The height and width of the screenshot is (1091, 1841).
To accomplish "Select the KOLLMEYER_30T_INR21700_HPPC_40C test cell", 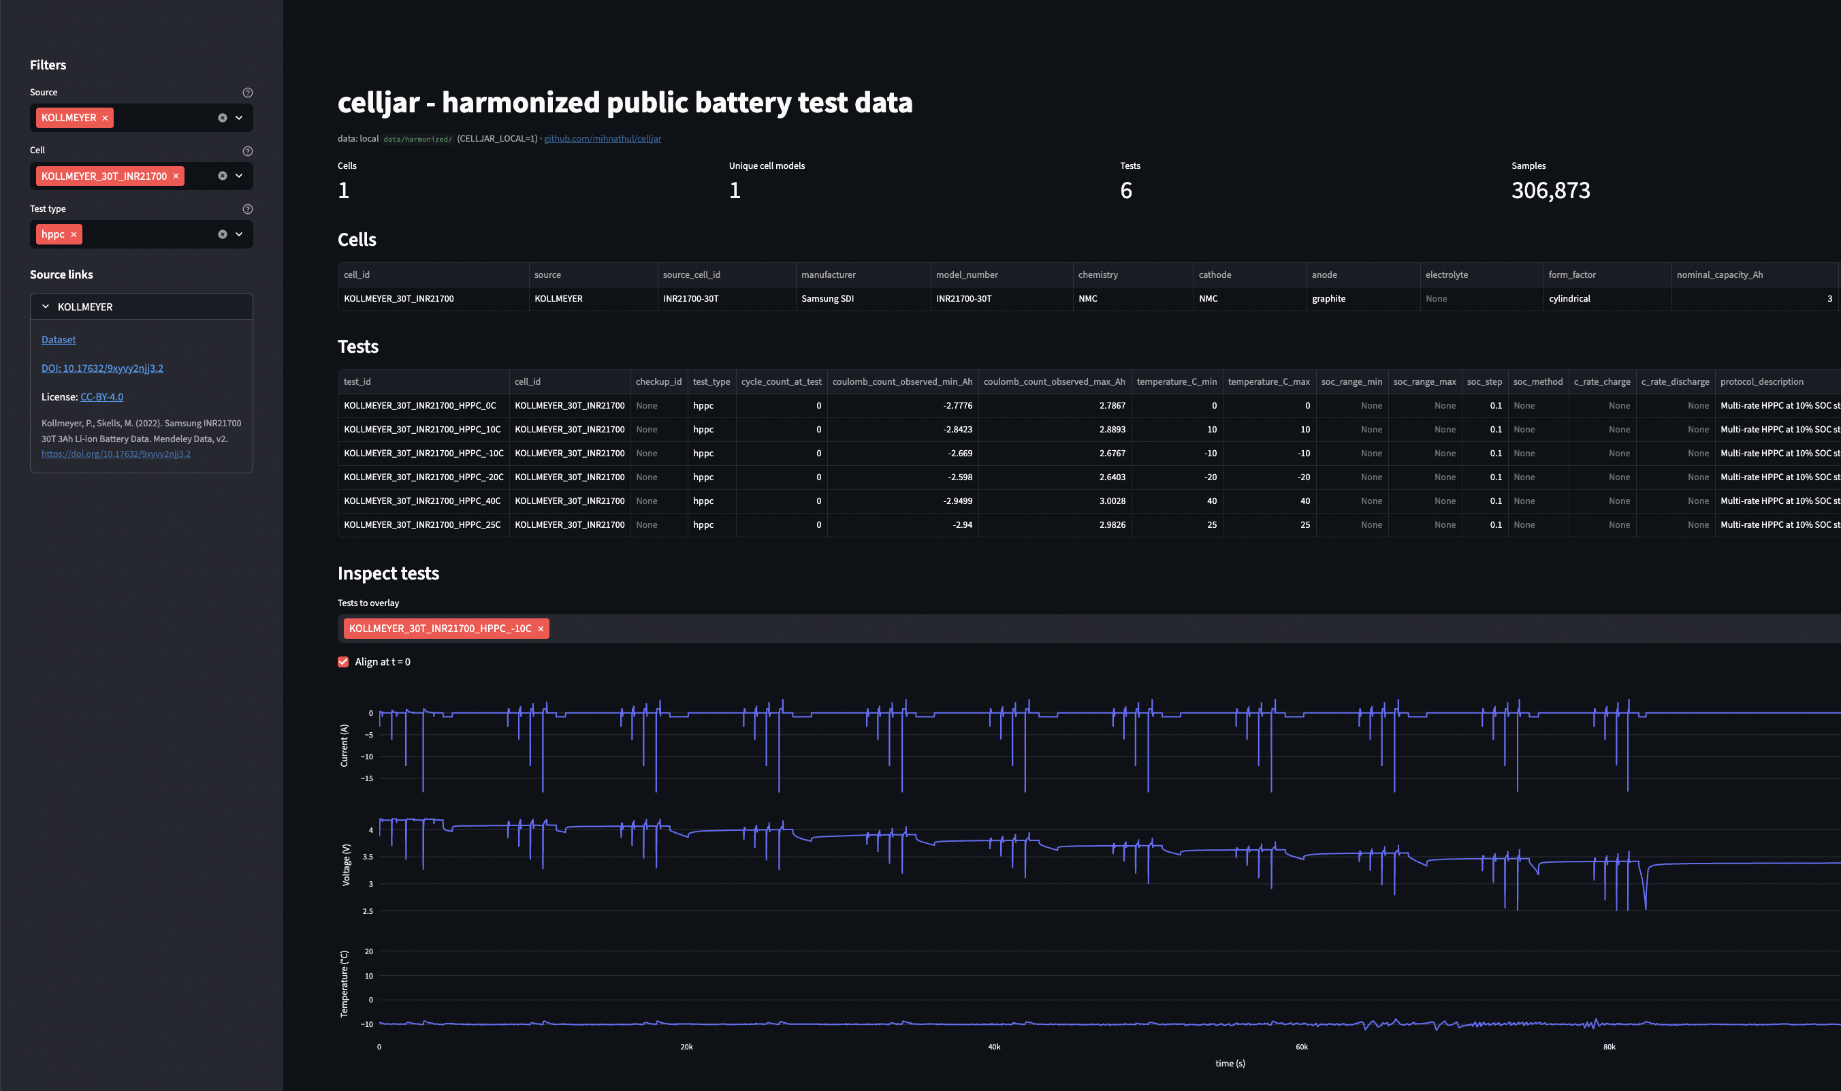I will tap(423, 501).
